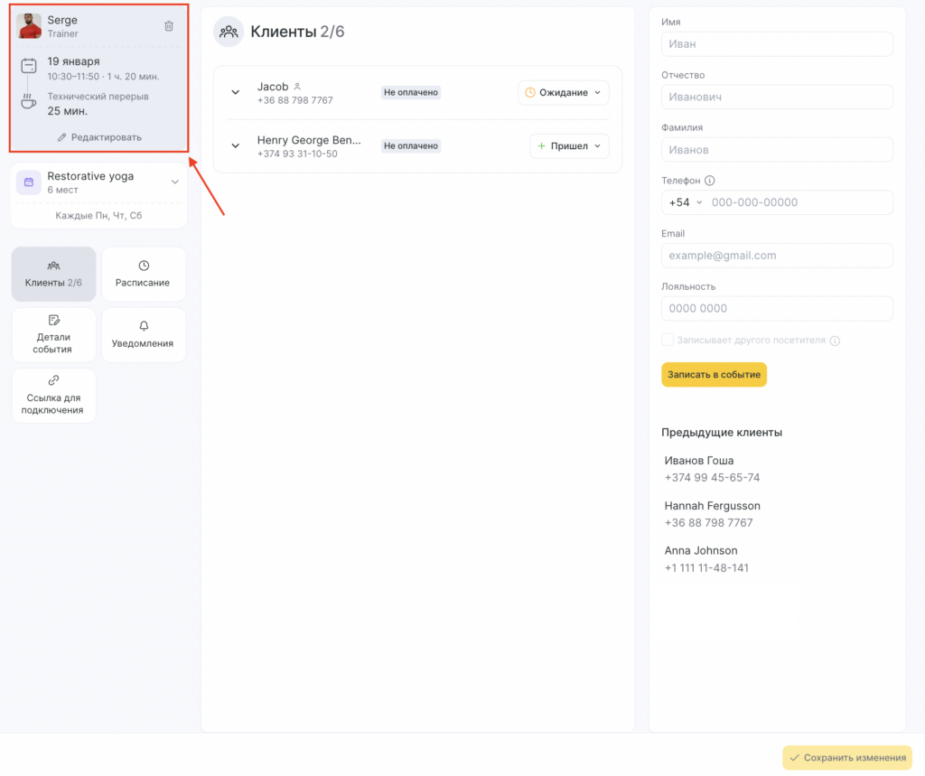
Task: Click the info icon next to Телефон
Action: point(710,181)
